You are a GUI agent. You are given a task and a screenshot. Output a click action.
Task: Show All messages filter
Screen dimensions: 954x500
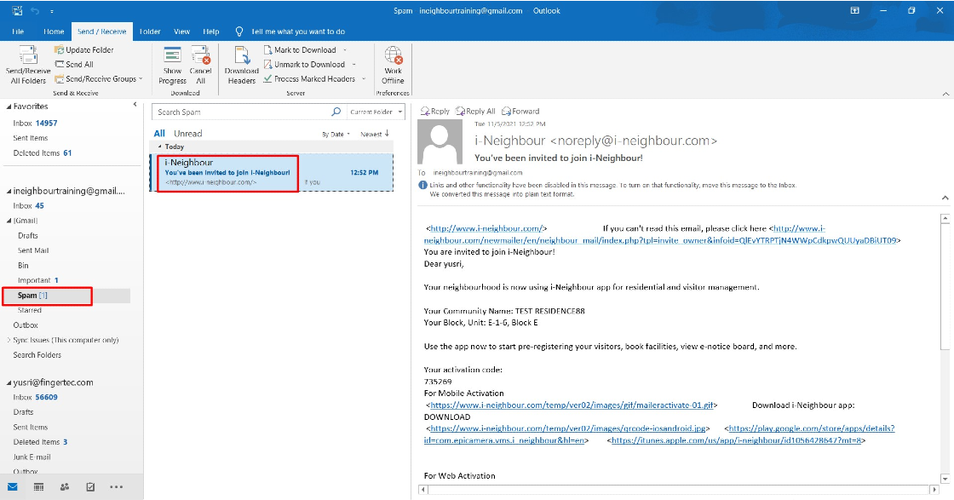click(159, 134)
